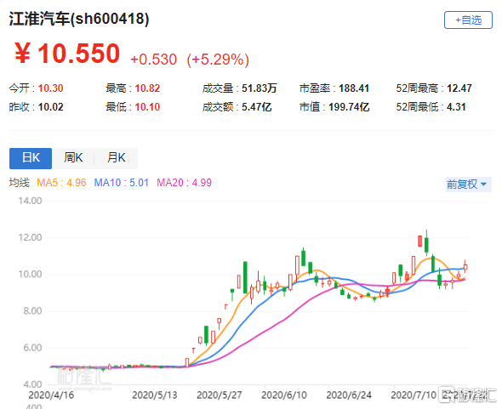Screen dimensions: 502x409
Task: Select the MA20 : 4.99 indicator label
Action: [184, 183]
